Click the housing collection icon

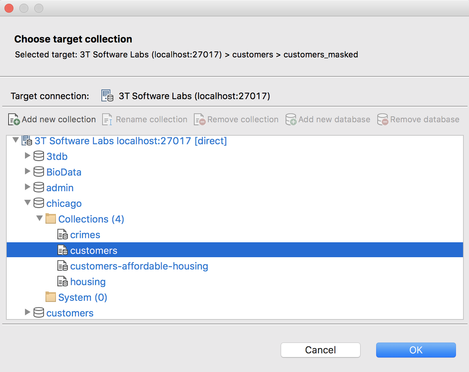63,281
